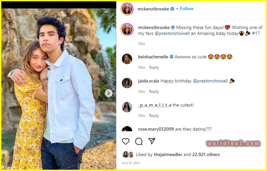Reply to _p_a_m_e_l_i_t_a's comment

[x=154, y=116]
